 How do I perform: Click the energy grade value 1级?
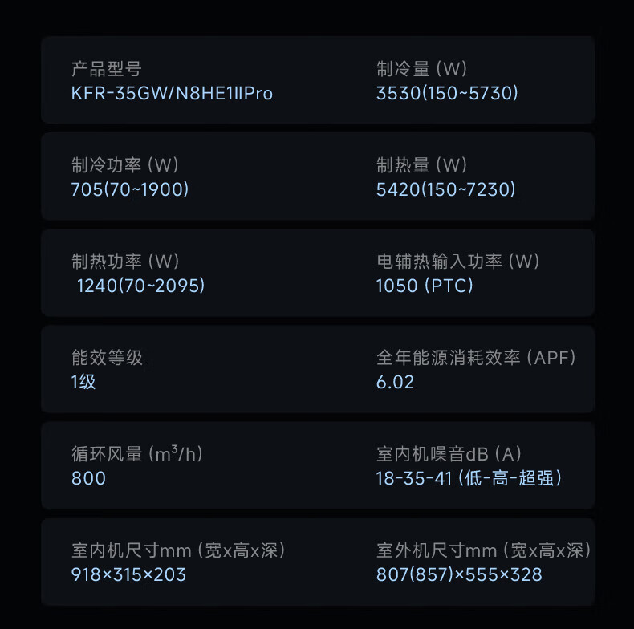click(x=83, y=382)
